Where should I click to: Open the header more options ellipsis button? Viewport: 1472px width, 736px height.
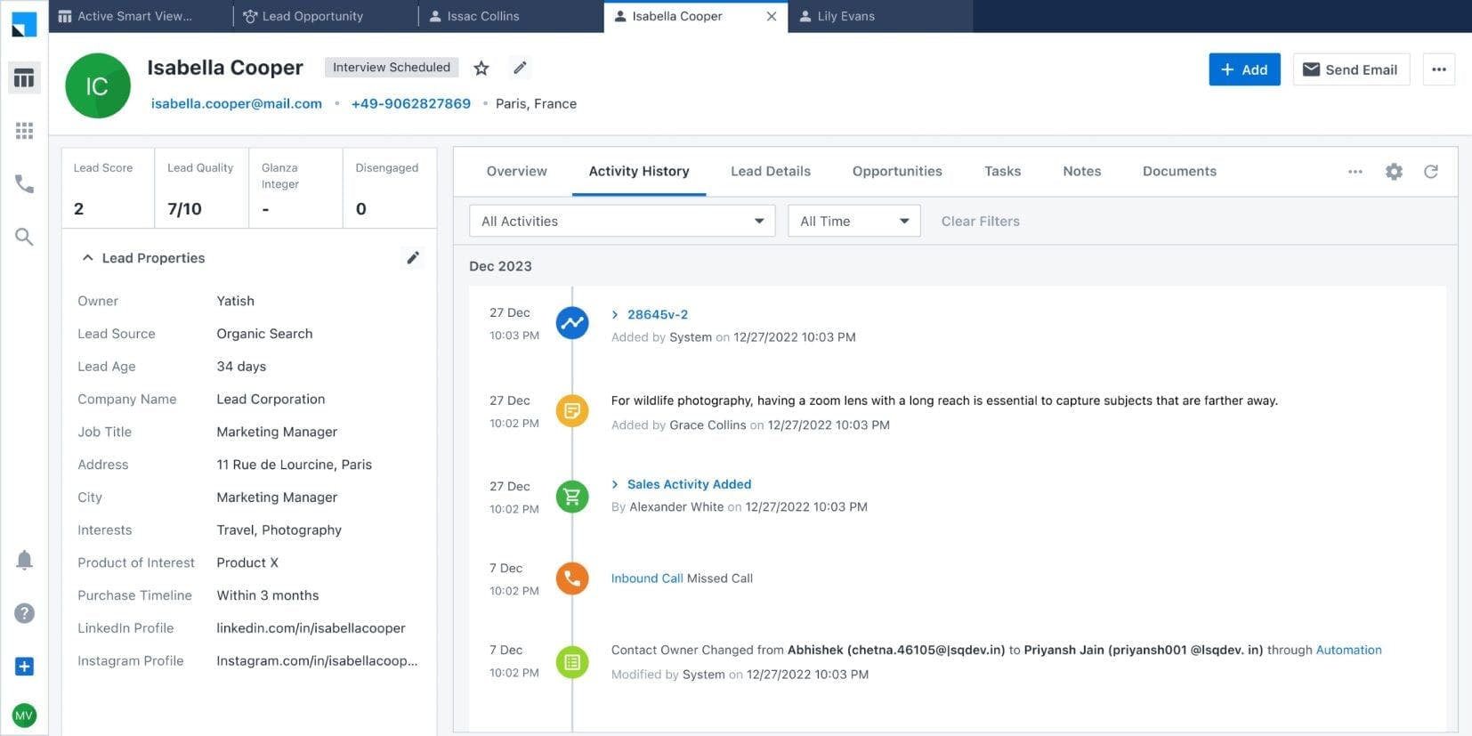[x=1439, y=69]
